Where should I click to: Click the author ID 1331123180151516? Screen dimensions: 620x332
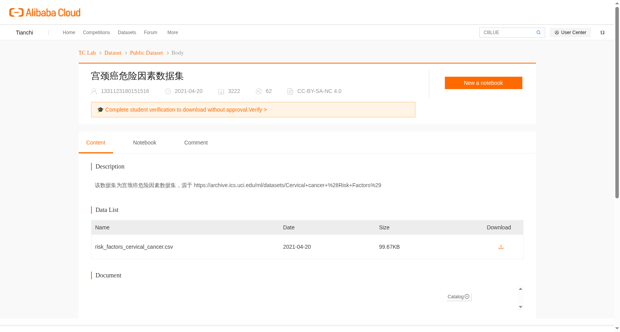[x=125, y=91]
